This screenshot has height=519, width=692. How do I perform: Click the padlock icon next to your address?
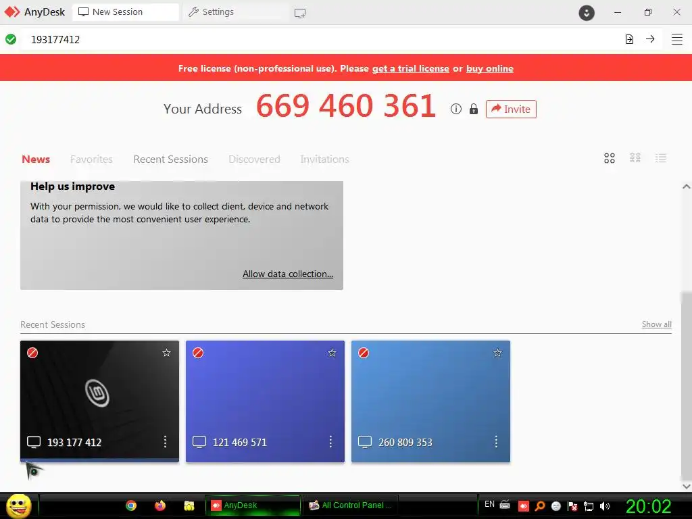coord(474,109)
